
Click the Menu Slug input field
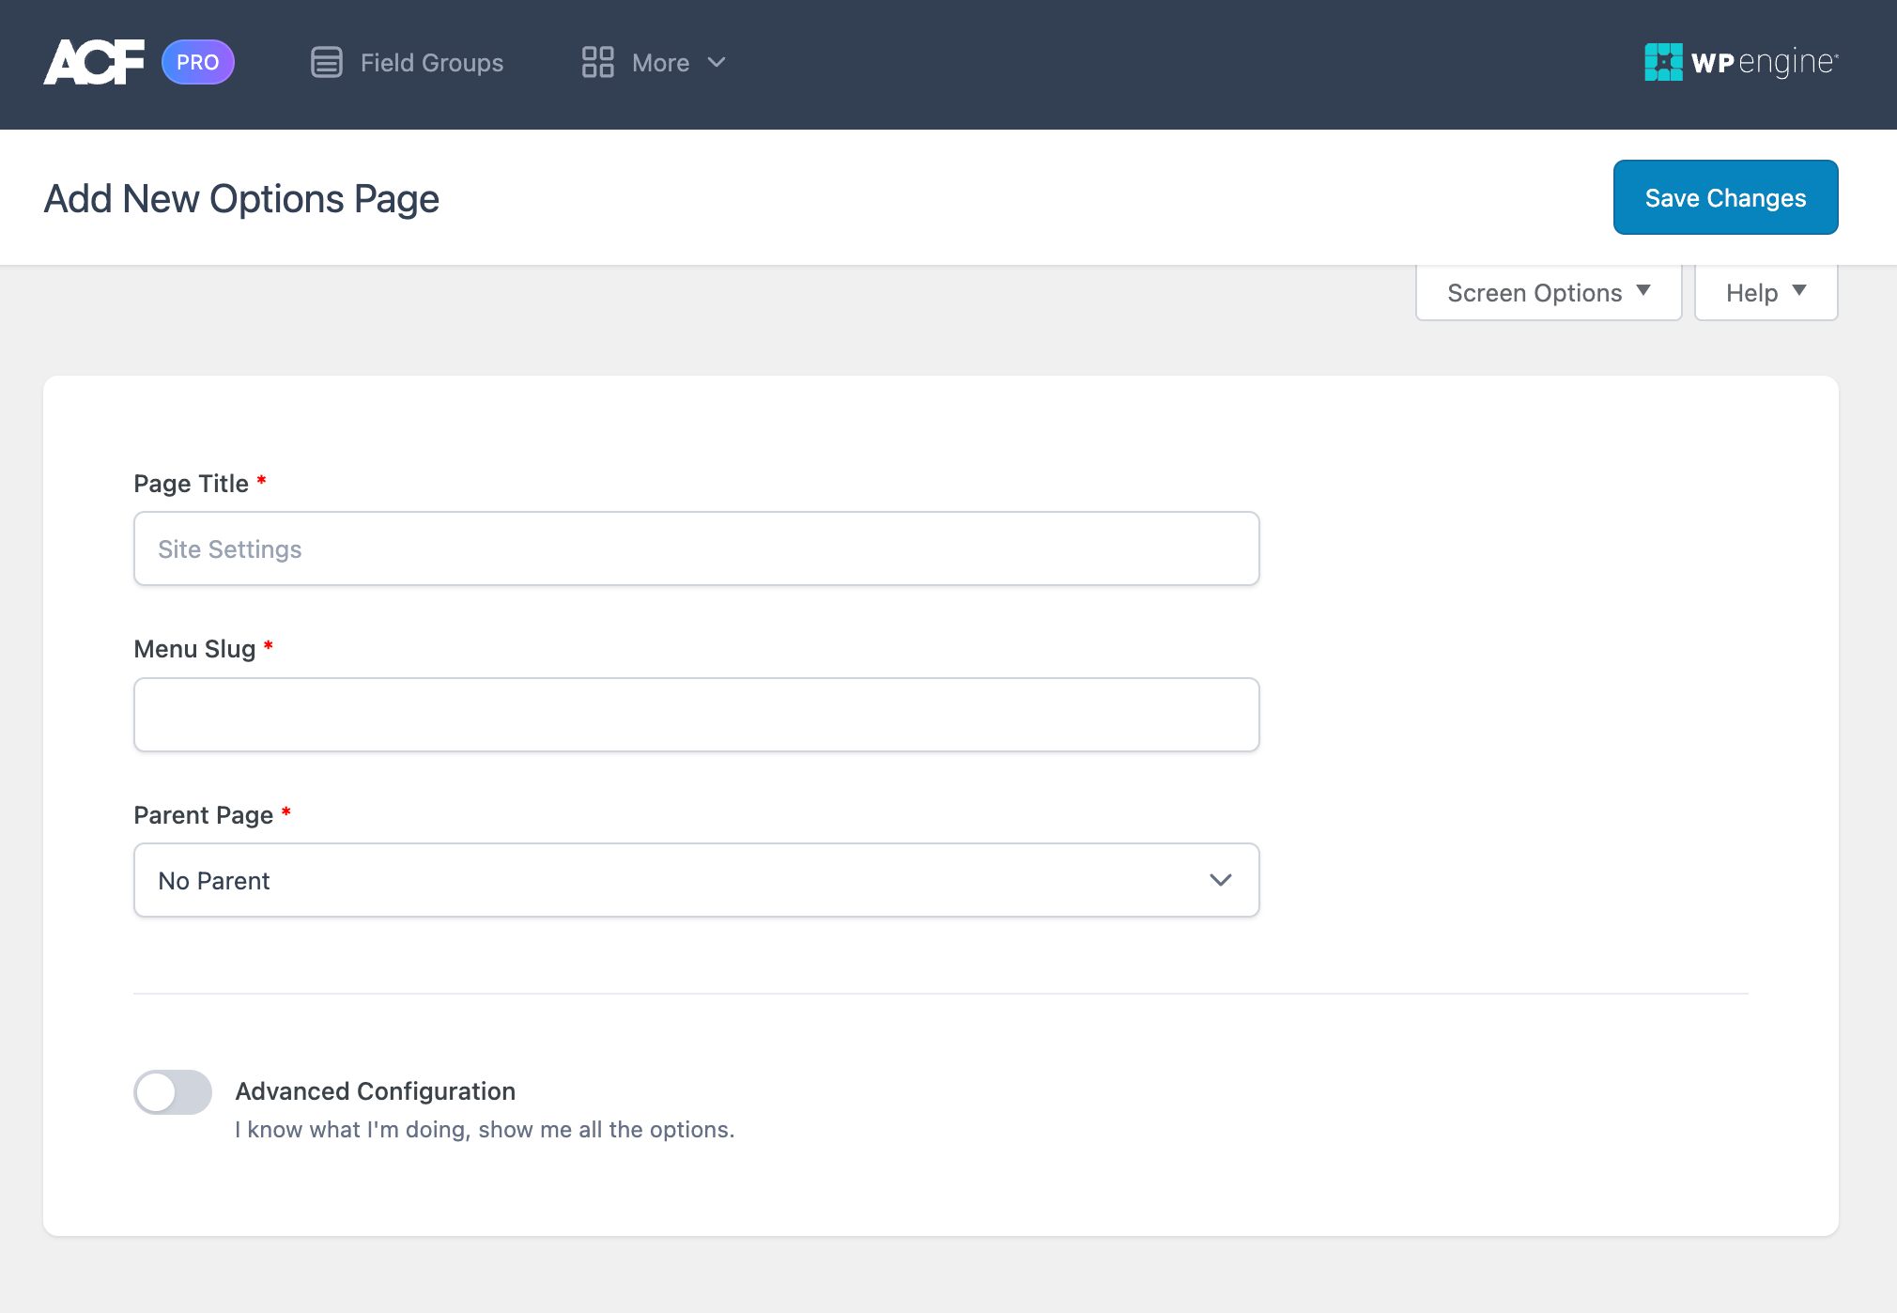click(696, 714)
